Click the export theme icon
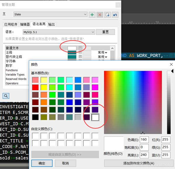 (x=107, y=15)
